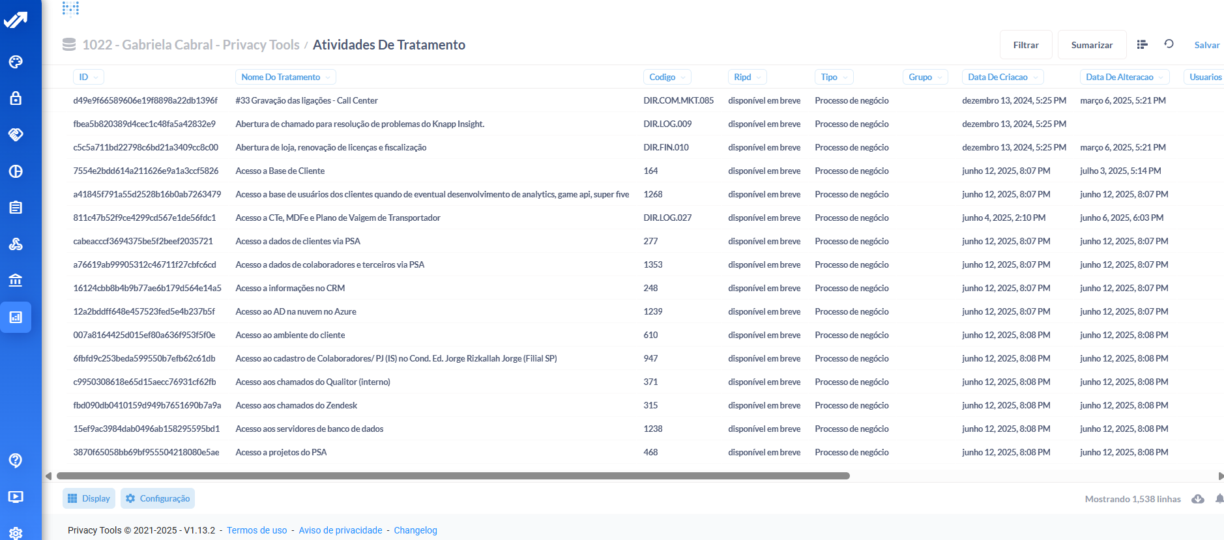
Task: Open the Nome Do Tratamento column dropdown
Action: pyautogui.click(x=285, y=77)
